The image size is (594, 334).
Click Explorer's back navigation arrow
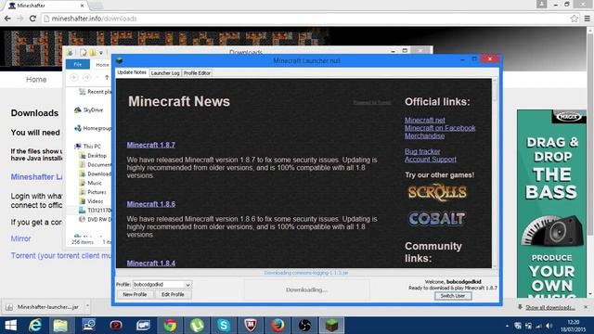click(x=74, y=77)
